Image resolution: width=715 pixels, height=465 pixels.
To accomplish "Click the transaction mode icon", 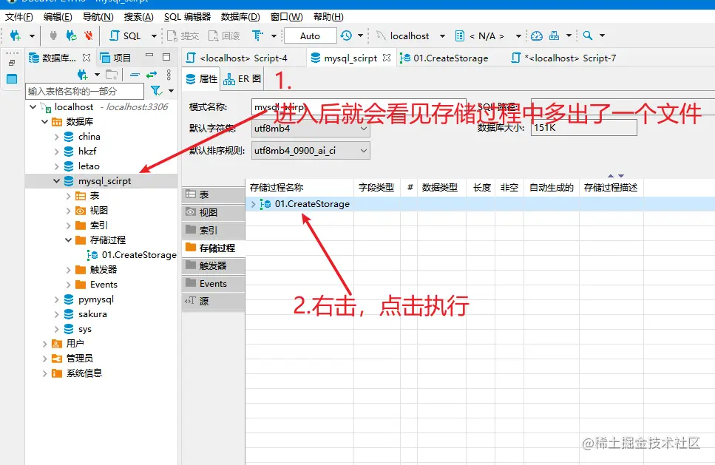I will click(x=257, y=35).
